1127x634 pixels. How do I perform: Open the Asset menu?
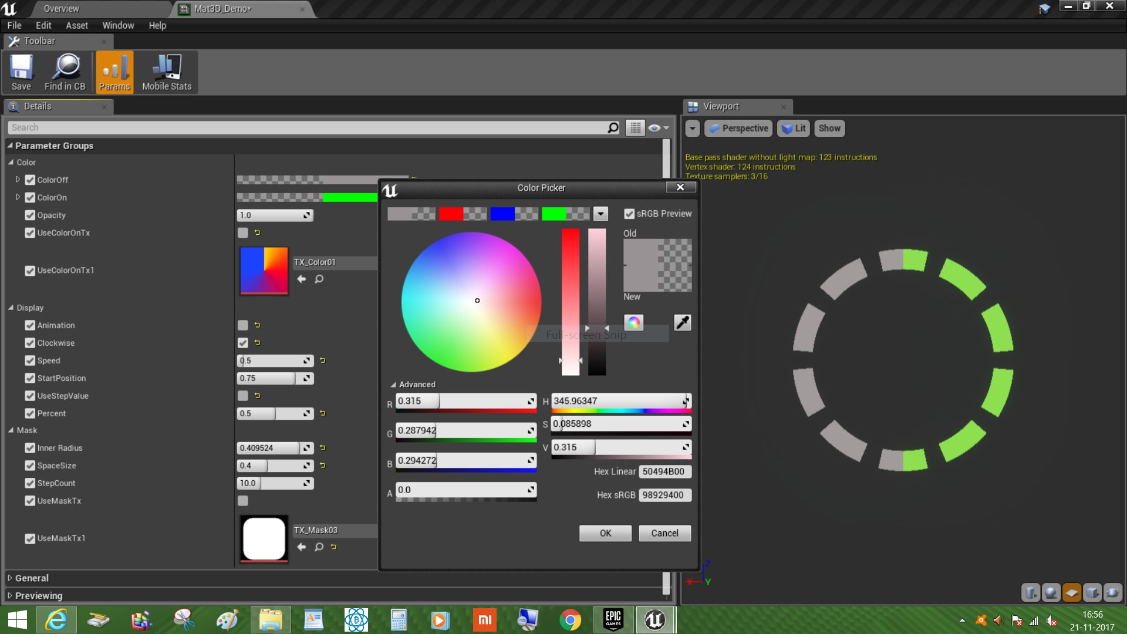[76, 25]
